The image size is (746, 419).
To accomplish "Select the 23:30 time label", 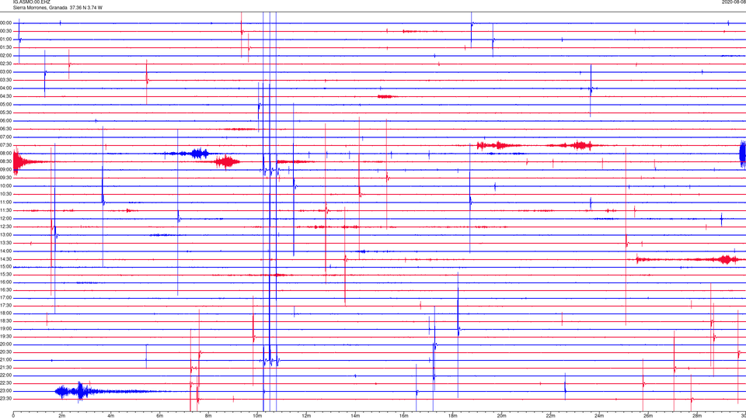I will pyautogui.click(x=5, y=399).
